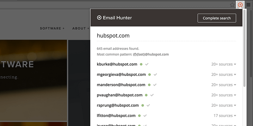Click the verification checkmark for kburke@hubspot.com
This screenshot has height=126, width=253.
147,64
